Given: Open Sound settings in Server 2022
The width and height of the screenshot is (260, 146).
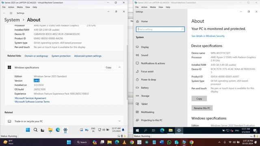Looking at the screenshot, I should tap(145, 55).
